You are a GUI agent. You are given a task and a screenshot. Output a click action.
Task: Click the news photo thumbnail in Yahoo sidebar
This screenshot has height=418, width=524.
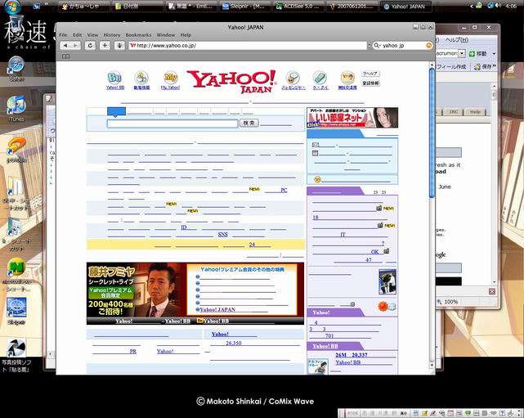tap(387, 281)
